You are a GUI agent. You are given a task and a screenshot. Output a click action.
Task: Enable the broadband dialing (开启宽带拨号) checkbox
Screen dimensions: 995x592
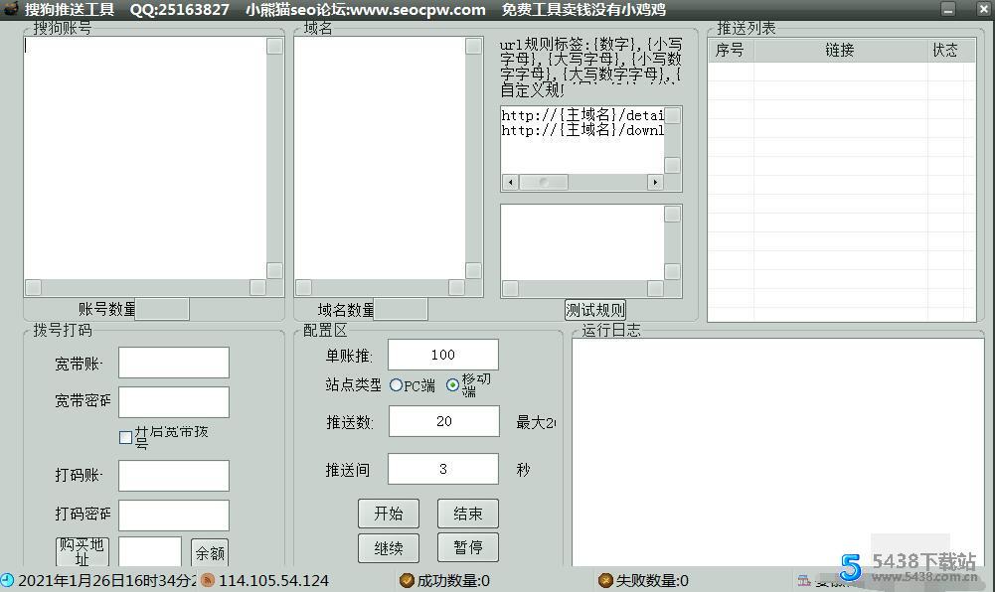click(x=125, y=437)
